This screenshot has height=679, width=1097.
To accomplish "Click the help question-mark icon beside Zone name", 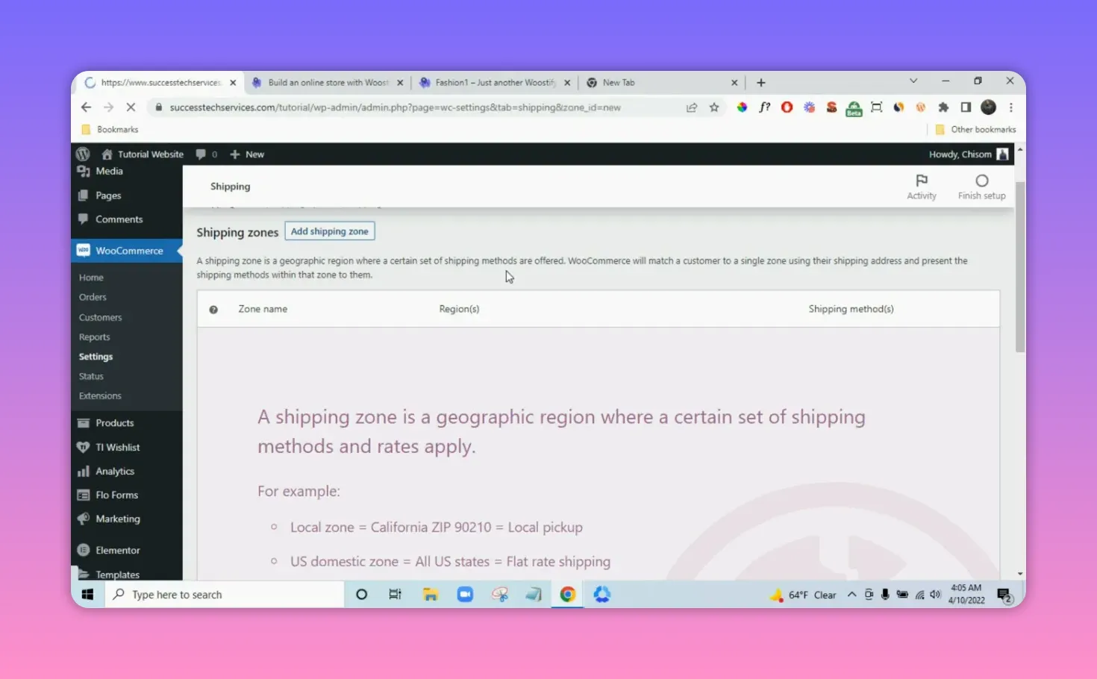I will point(214,308).
